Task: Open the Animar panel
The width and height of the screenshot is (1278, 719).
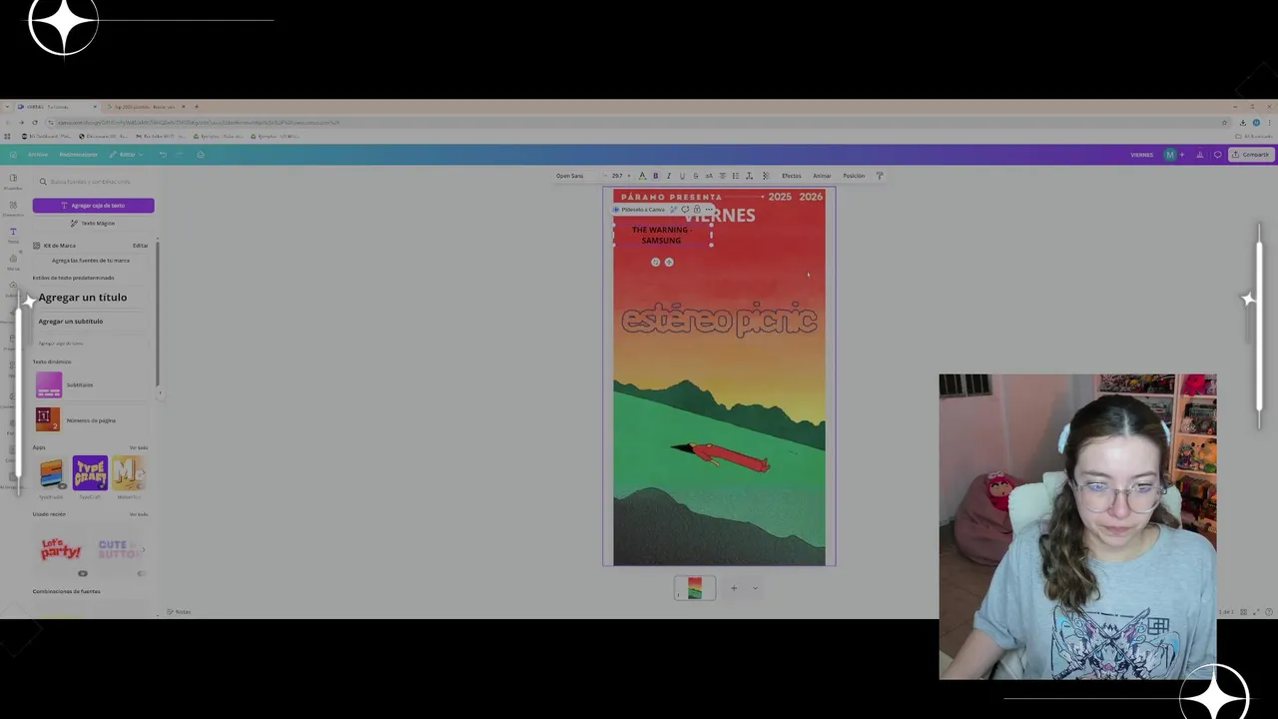Action: (x=822, y=176)
